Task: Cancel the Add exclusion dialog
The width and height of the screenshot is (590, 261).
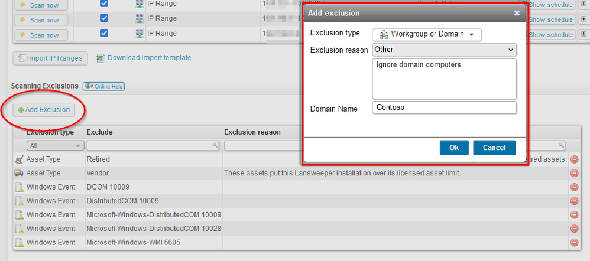Action: [x=494, y=148]
